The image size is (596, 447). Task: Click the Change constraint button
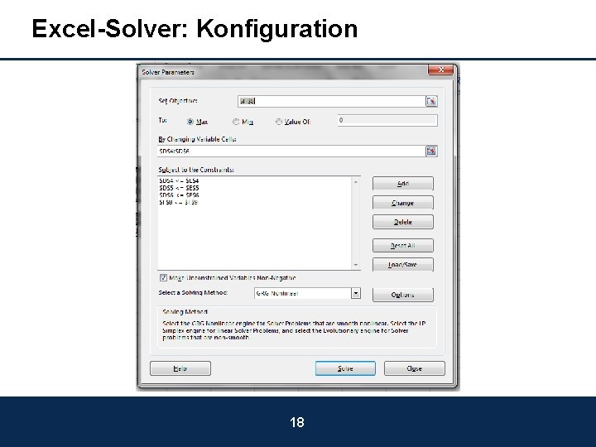(403, 203)
